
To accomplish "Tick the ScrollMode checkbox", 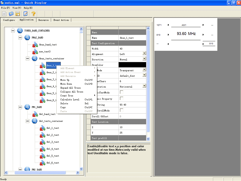I will pos(121,110).
